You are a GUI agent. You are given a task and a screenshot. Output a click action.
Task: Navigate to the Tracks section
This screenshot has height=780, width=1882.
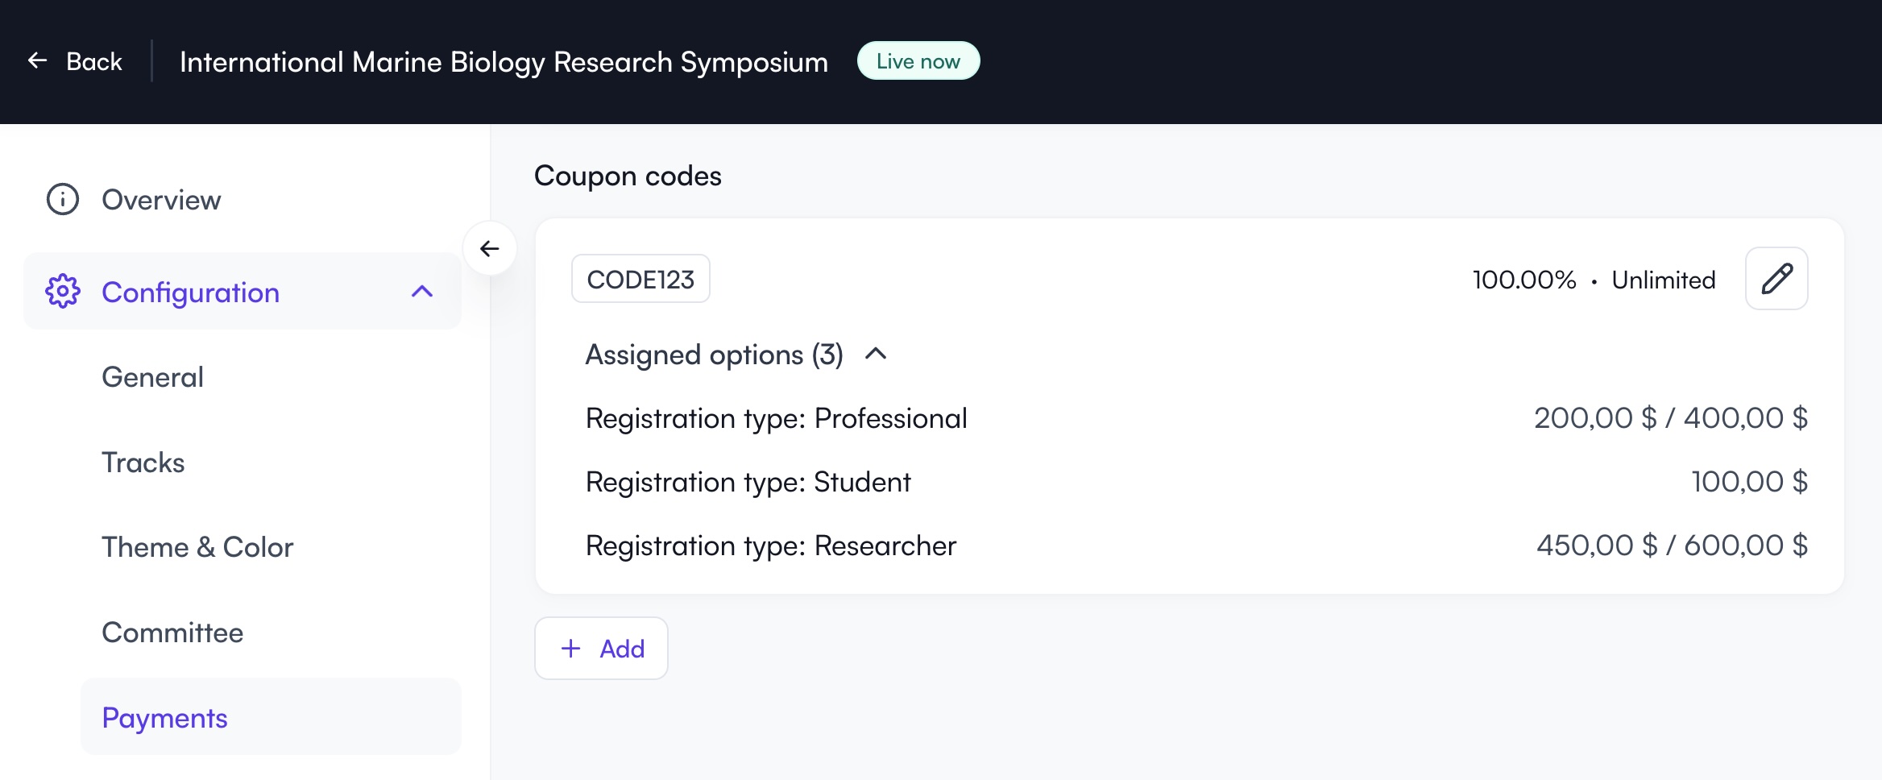pos(143,462)
